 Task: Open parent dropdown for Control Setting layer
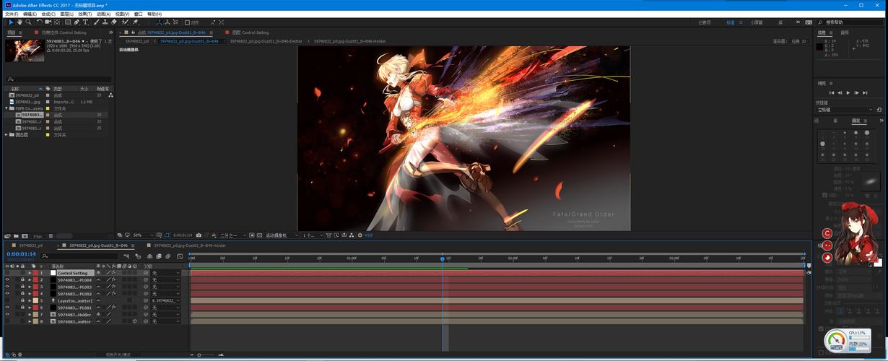(166, 273)
